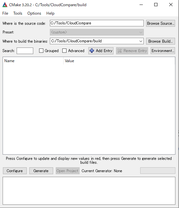179x208 pixels.
Task: Close the CMake window
Action: [x=171, y=5]
